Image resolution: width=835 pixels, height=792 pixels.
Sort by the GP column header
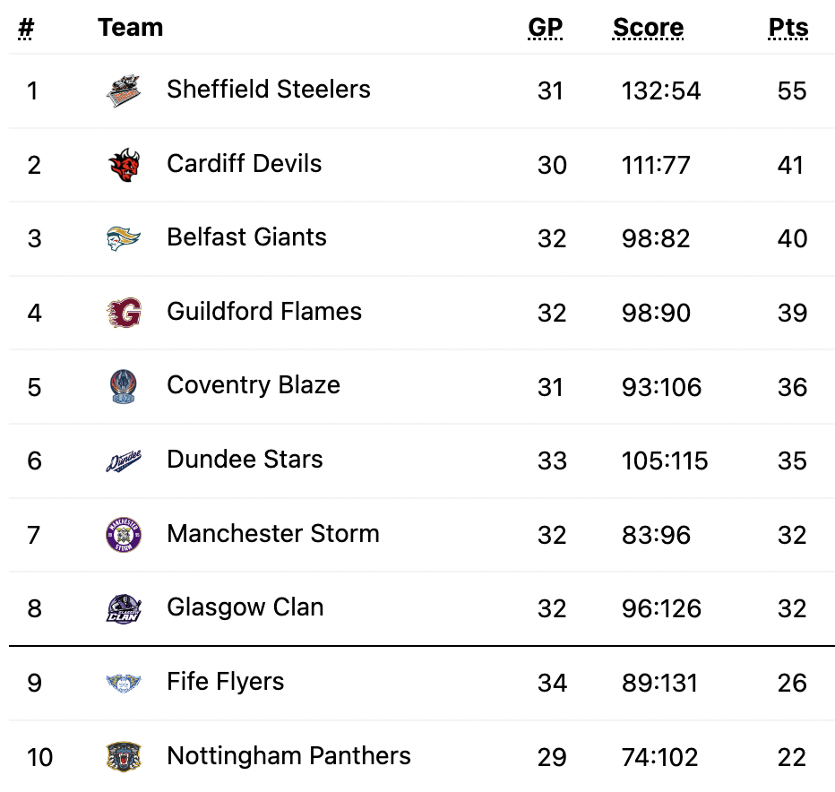click(x=546, y=28)
